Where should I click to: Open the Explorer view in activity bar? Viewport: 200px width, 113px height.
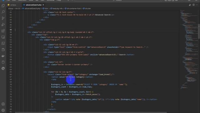click(3, 6)
